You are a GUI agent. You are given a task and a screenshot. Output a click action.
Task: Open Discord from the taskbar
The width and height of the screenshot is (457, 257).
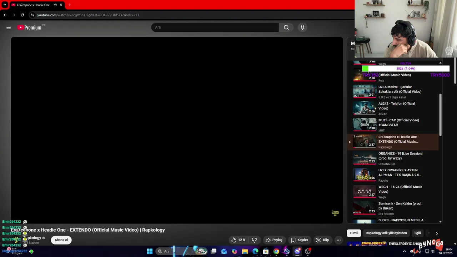297,251
